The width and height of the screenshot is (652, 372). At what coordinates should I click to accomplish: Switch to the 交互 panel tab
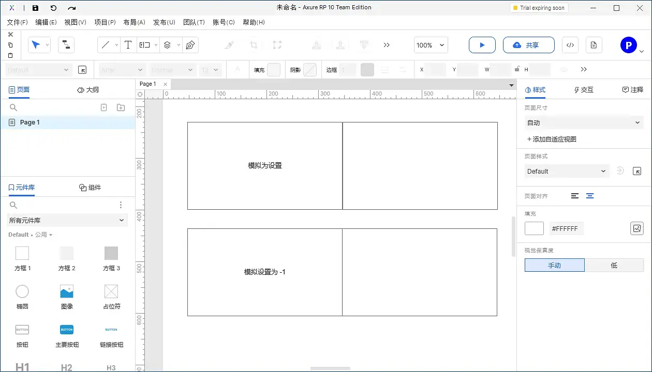coord(583,89)
